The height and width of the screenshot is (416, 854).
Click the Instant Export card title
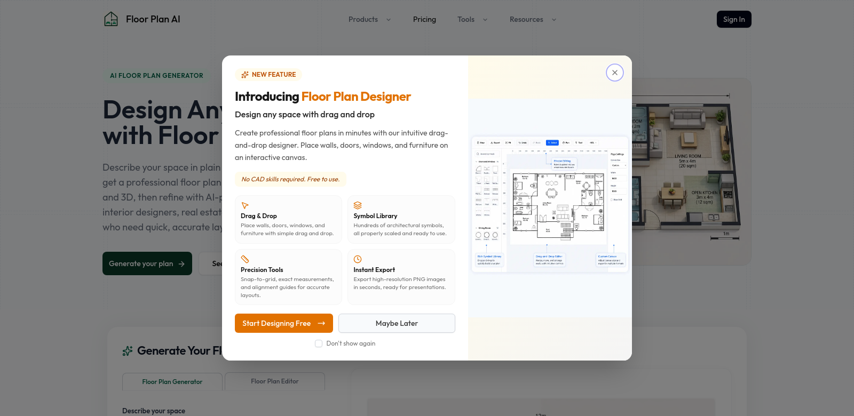(374, 270)
